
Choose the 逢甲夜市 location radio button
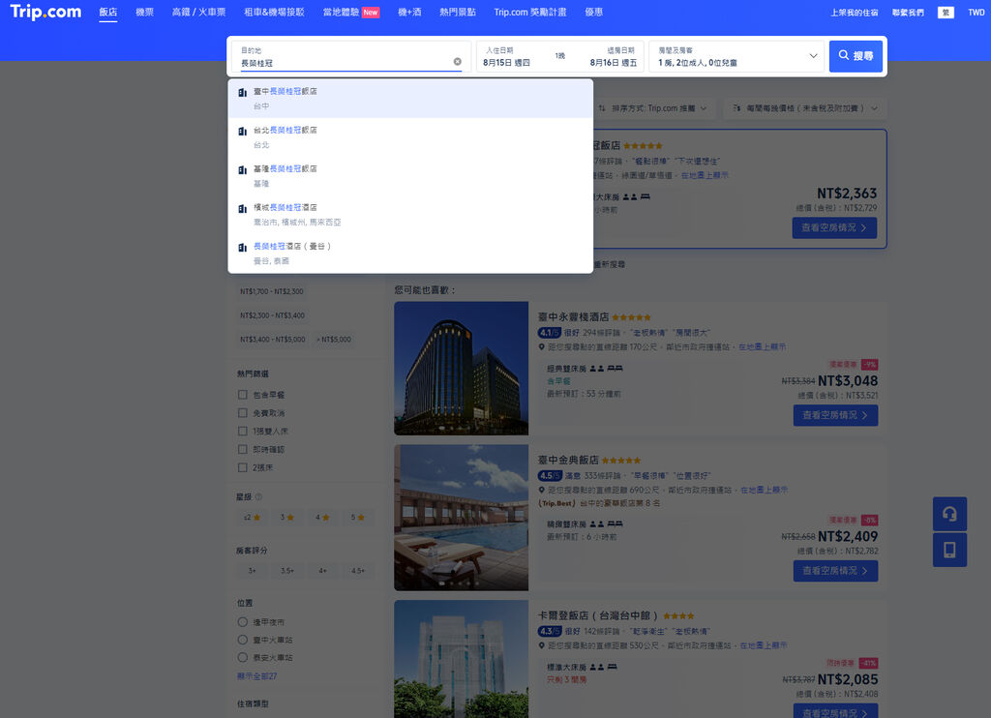(x=242, y=622)
